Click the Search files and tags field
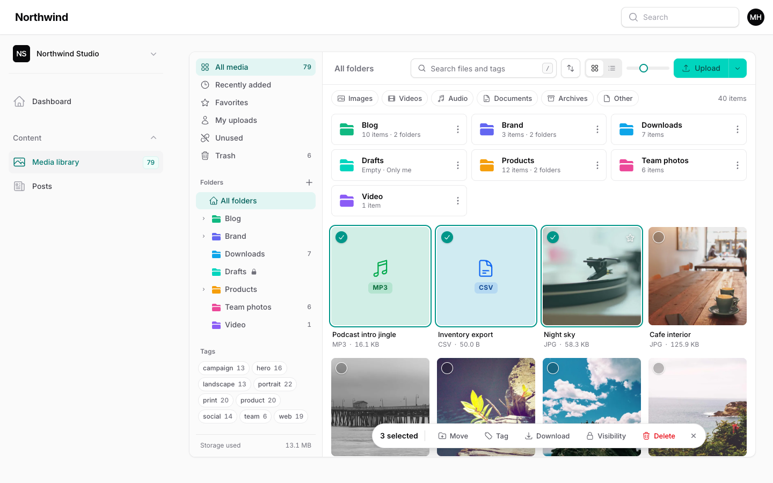773x483 pixels. point(484,68)
